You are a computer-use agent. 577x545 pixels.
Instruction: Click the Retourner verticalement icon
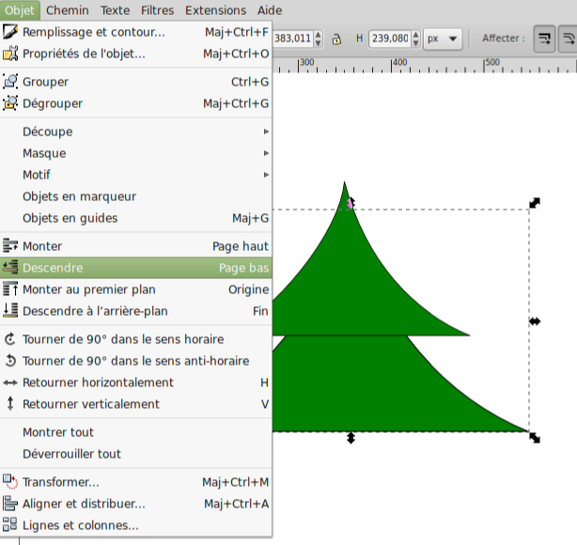tap(10, 404)
